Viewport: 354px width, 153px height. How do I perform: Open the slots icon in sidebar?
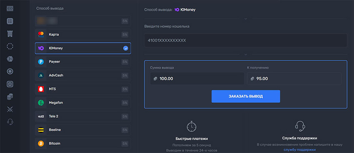10,9
